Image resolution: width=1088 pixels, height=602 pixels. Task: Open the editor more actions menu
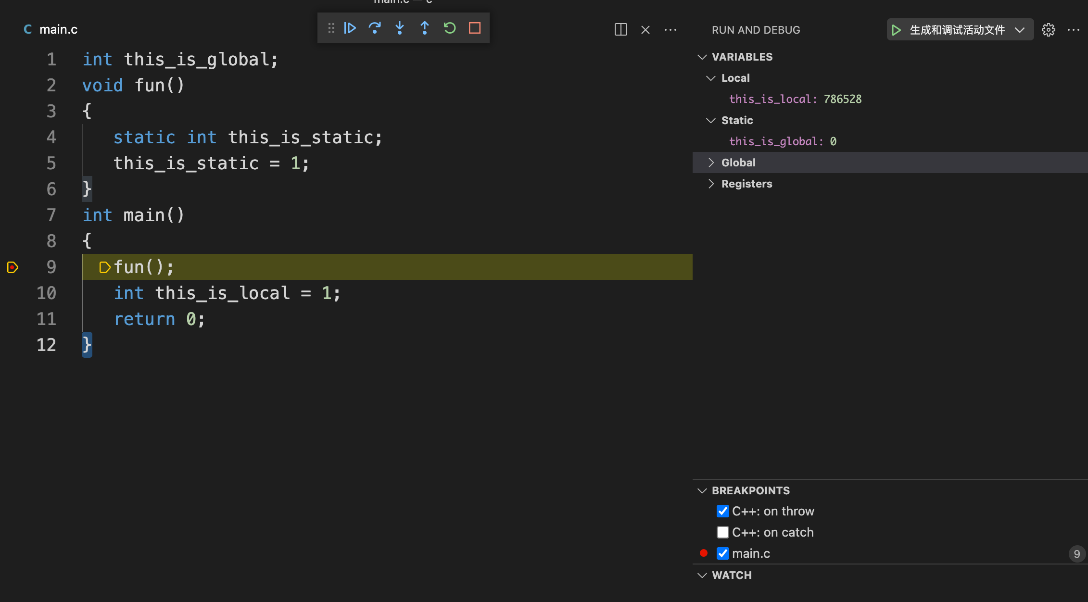(x=671, y=29)
